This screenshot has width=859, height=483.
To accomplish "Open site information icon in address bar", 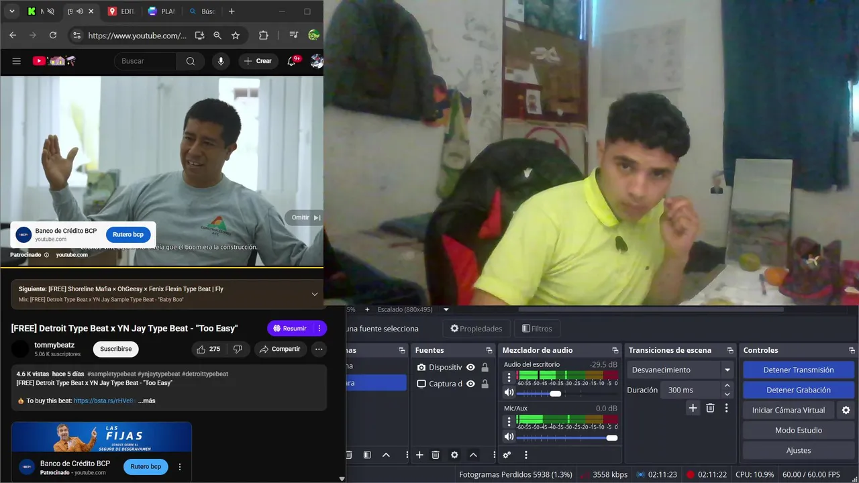I will click(77, 35).
